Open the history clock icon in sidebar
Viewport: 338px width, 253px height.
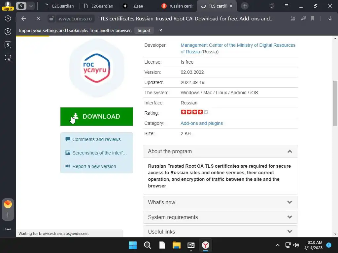click(x=8, y=18)
